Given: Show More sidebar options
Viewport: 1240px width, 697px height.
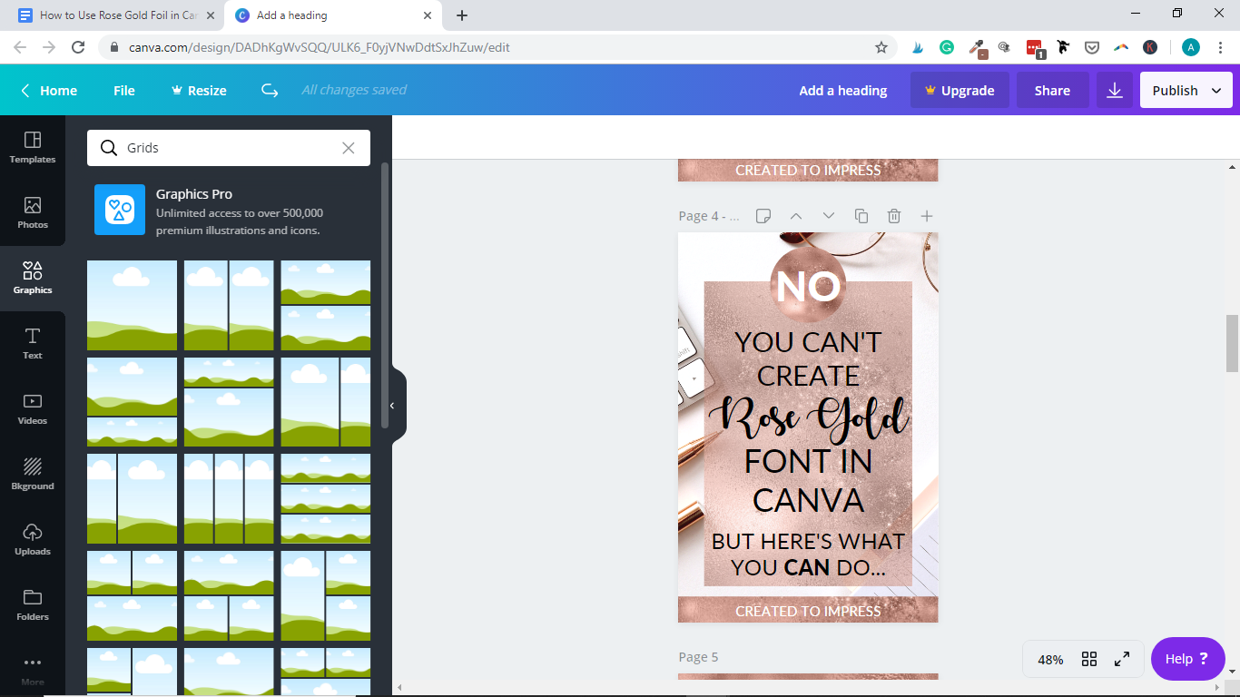Looking at the screenshot, I should point(33,670).
